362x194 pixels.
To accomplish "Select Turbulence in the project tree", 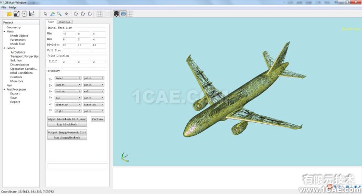I will pyautogui.click(x=18, y=52).
